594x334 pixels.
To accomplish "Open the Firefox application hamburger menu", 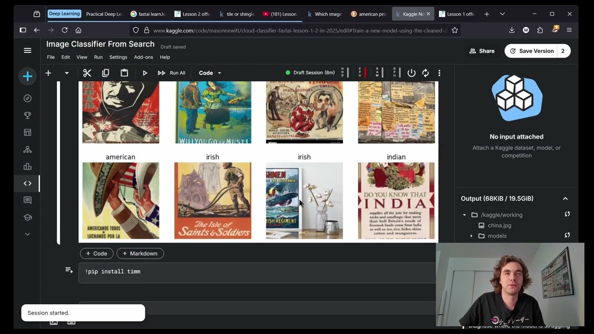I will coord(569,30).
